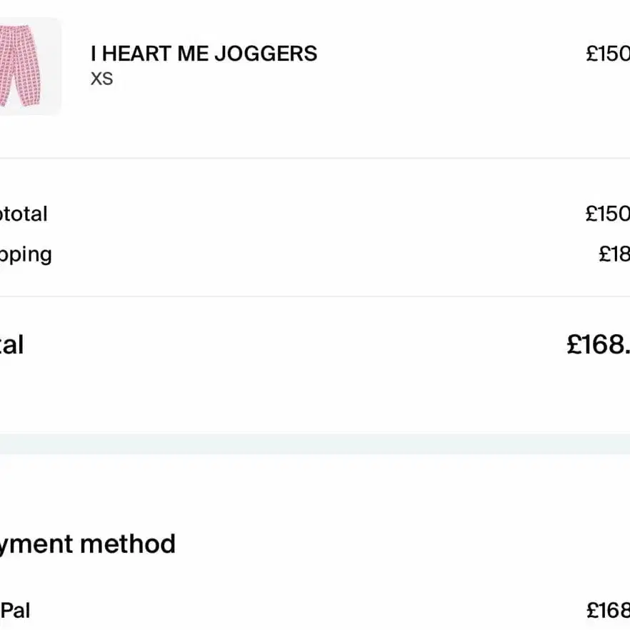Click the subtotal £150 amount
Image resolution: width=630 pixels, height=630 pixels.
[x=607, y=214]
